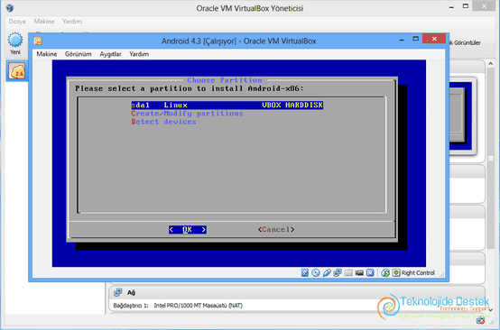Open the Görünüm menu in VM window
The image size is (500, 330).
(79, 54)
